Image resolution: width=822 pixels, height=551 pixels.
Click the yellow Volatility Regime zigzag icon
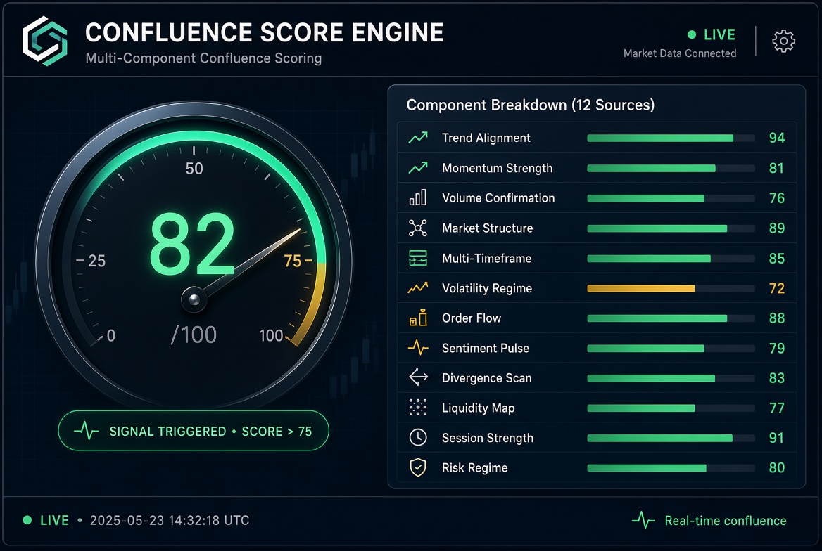(418, 288)
